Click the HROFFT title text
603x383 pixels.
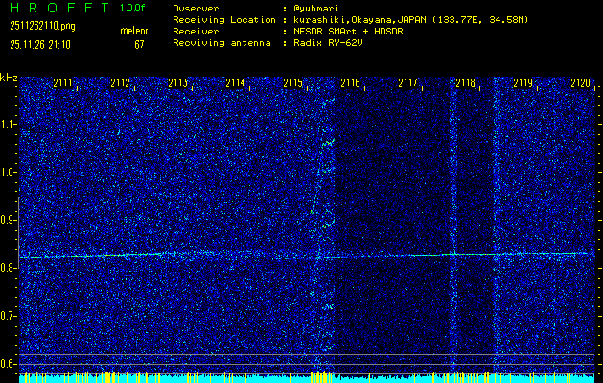pyautogui.click(x=56, y=7)
